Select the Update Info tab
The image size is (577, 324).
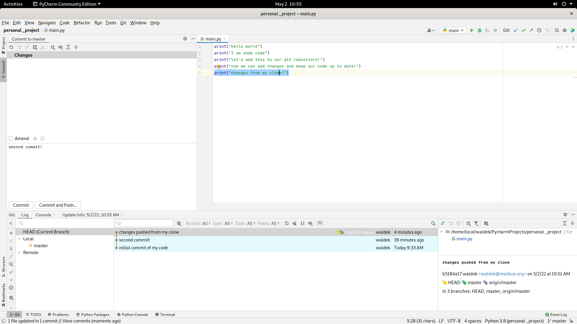(91, 215)
